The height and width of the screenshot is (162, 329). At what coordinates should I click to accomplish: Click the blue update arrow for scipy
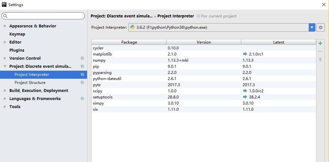(x=245, y=91)
